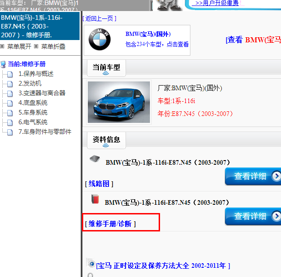Click the computer icon beside 当前:维修手册
The height and width of the screenshot is (277, 281).
(3, 64)
